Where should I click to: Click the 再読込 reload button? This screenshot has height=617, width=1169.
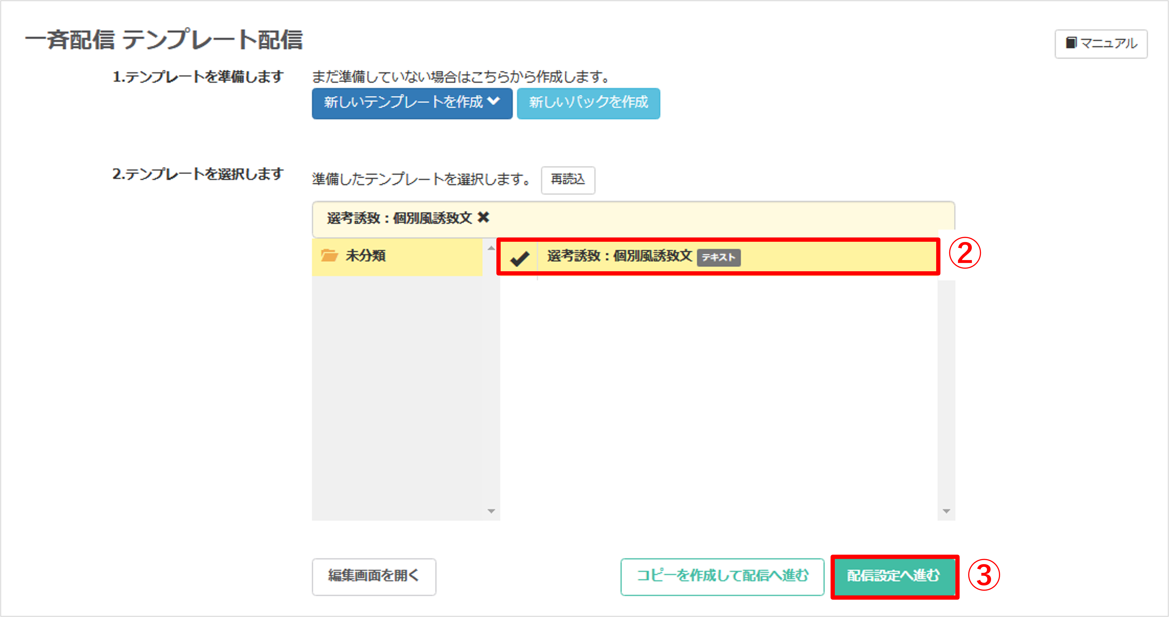tap(568, 180)
